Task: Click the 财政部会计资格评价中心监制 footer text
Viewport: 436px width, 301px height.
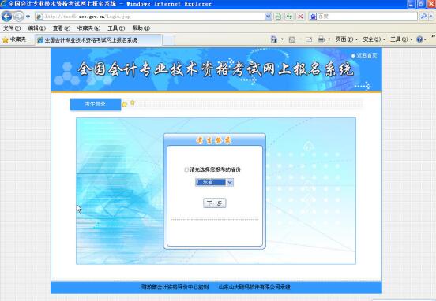Action: click(175, 287)
